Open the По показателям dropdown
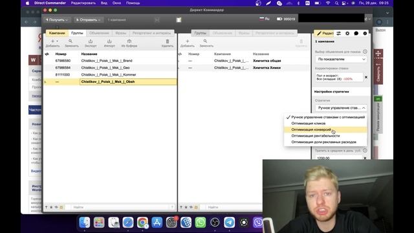414x233 pixels. click(x=341, y=59)
